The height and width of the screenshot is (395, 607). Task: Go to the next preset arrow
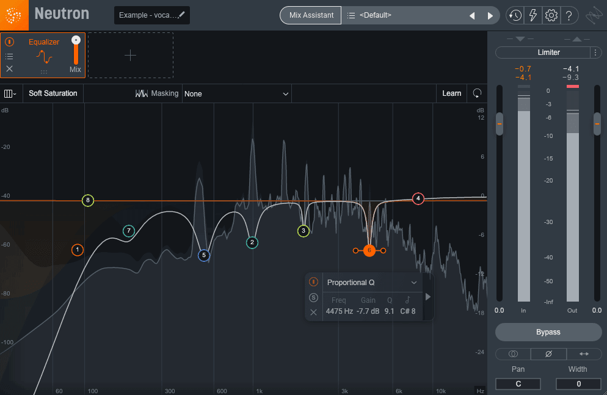point(490,15)
